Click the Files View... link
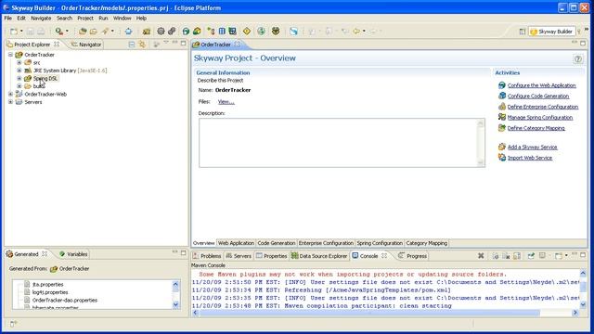The height and width of the screenshot is (334, 594). pos(226,101)
